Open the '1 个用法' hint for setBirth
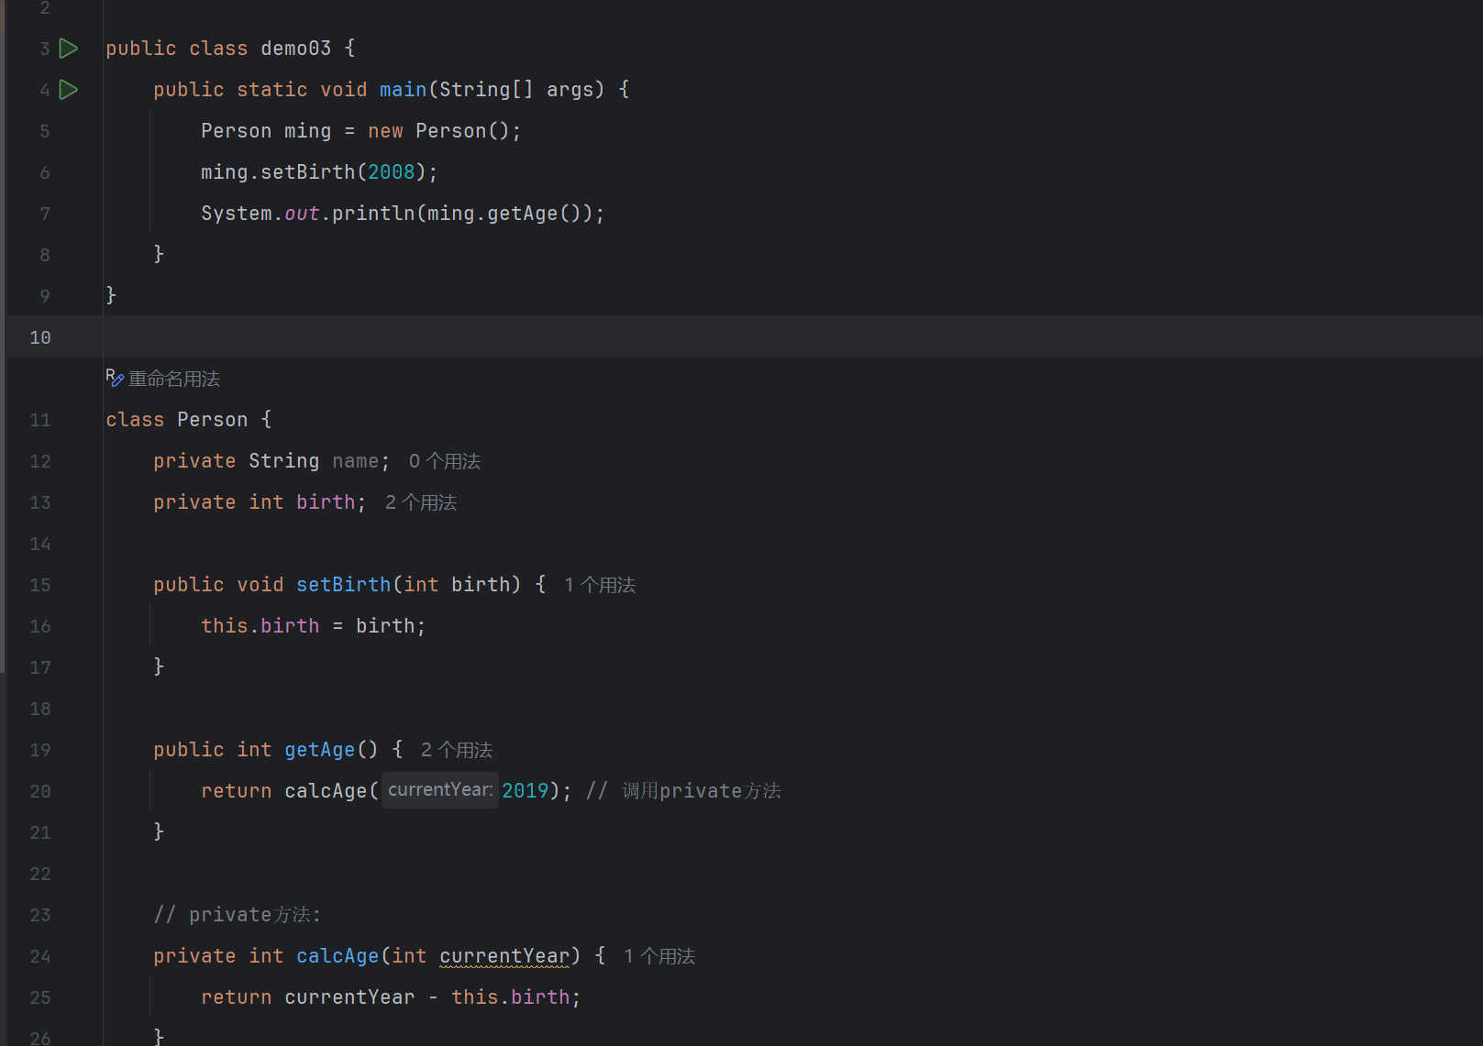This screenshot has height=1046, width=1483. (x=600, y=585)
